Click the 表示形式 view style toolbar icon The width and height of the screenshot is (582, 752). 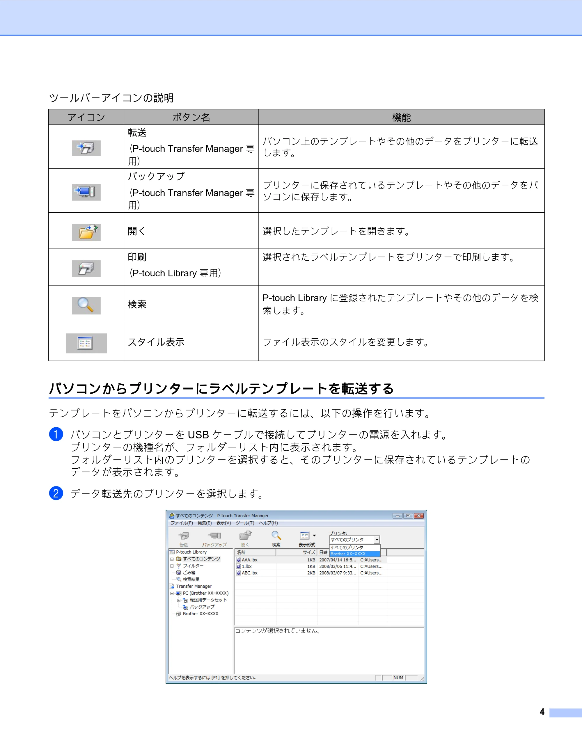(x=305, y=536)
